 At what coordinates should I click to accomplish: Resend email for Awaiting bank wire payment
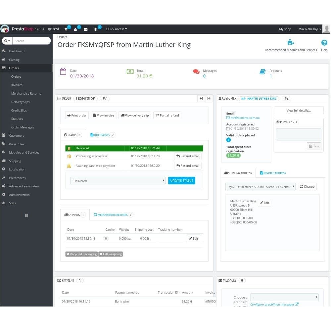[x=188, y=166]
